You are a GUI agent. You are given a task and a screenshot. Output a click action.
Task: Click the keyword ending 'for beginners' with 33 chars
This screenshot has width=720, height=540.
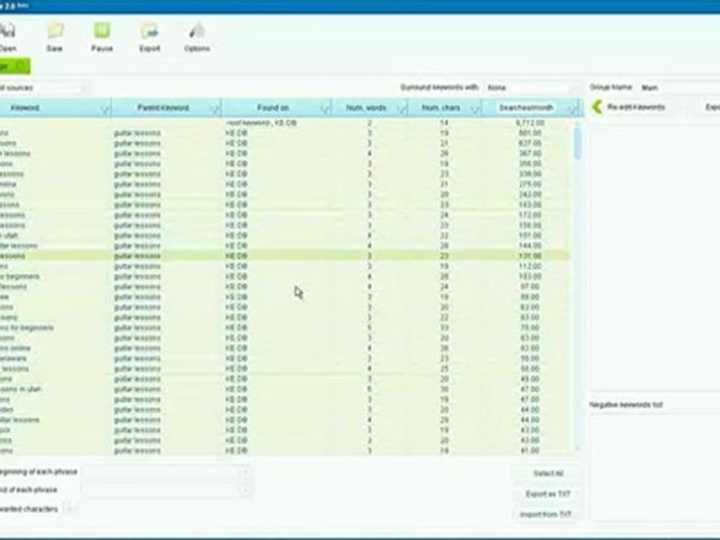pyautogui.click(x=27, y=328)
